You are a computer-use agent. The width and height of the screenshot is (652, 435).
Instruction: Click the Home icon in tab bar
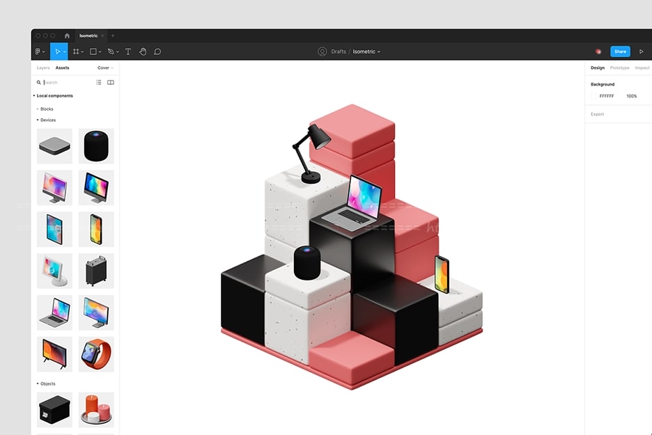67,35
